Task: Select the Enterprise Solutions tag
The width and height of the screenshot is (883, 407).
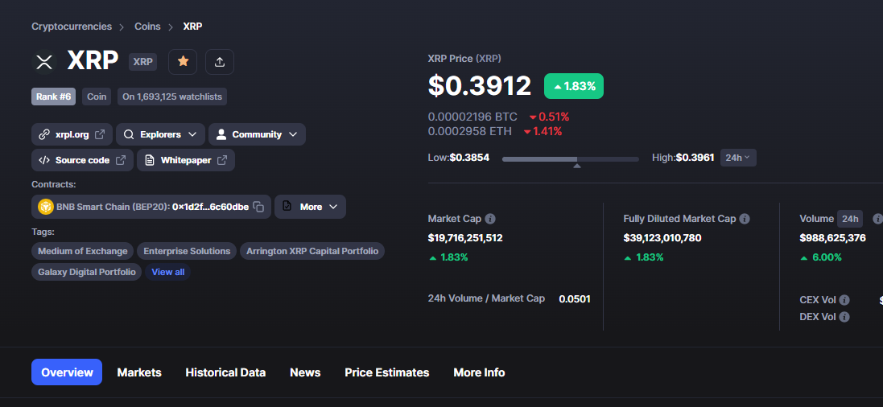Action: click(x=187, y=251)
